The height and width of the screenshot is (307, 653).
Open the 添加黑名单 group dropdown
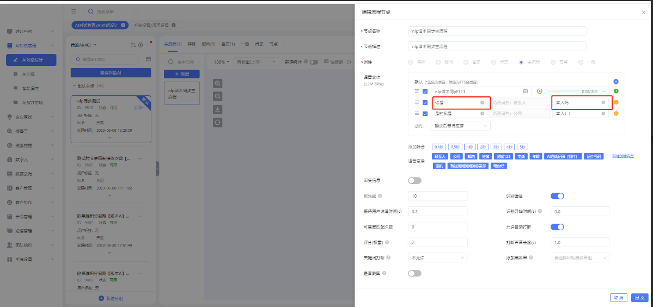[579, 257]
